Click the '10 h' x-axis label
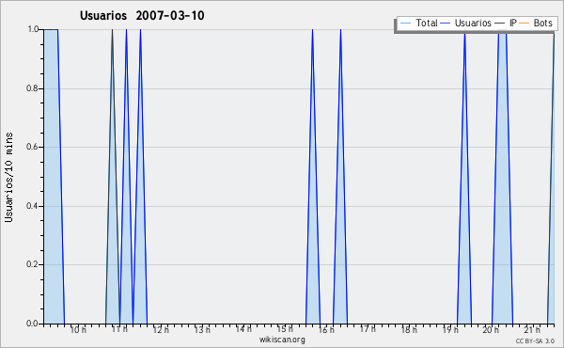Screen dimensions: 564x348 coord(78,329)
